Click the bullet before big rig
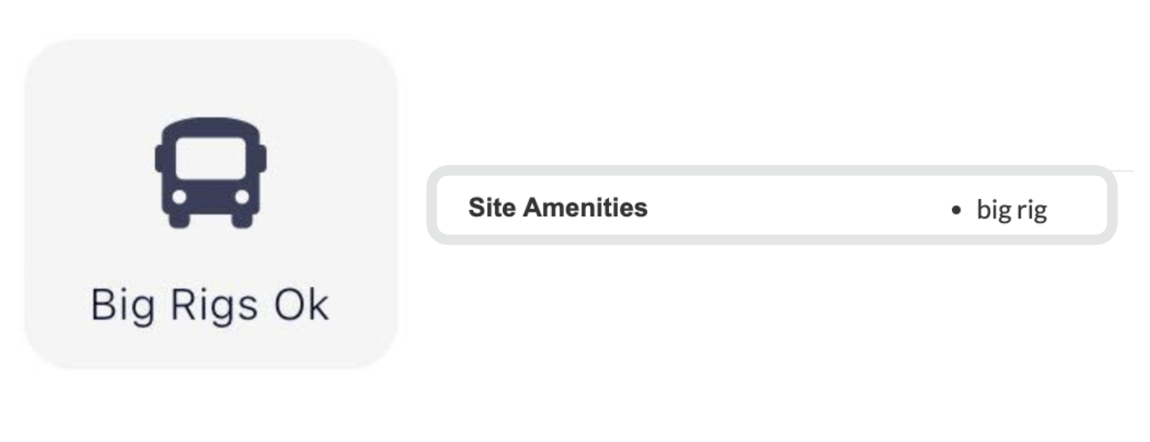 (x=956, y=211)
